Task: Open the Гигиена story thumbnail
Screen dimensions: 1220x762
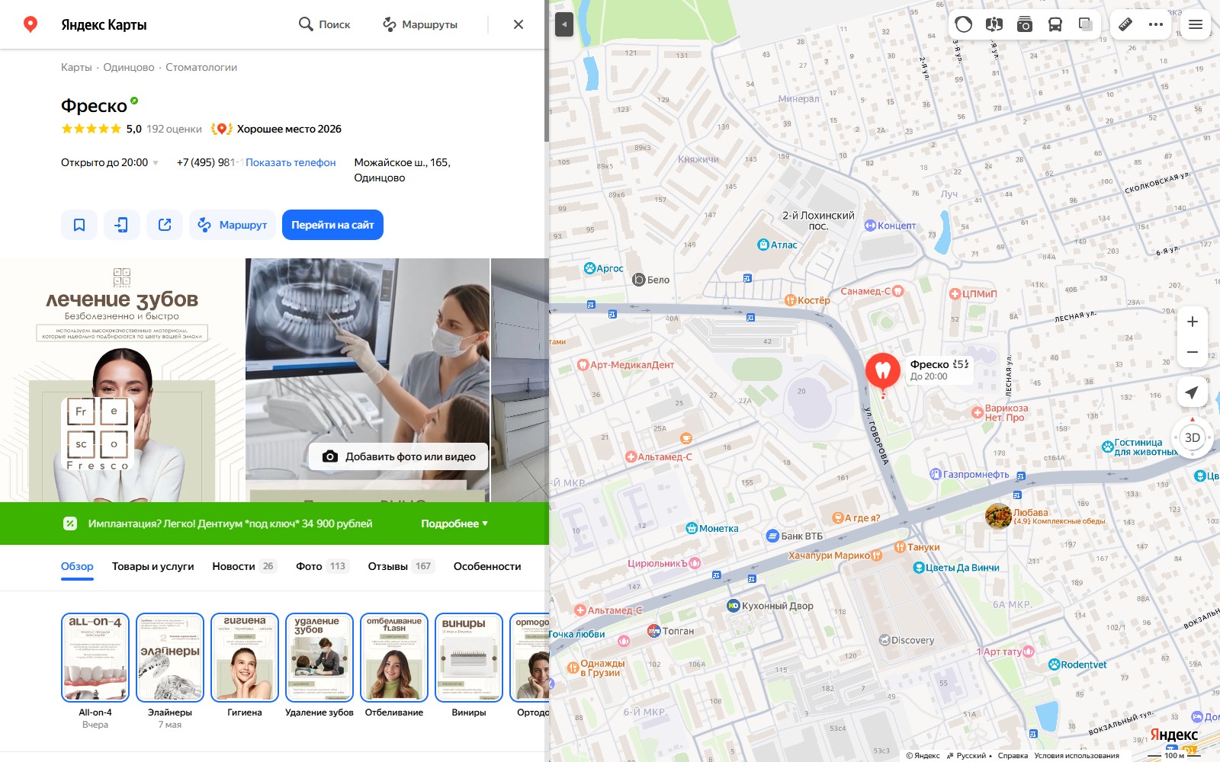Action: [245, 657]
